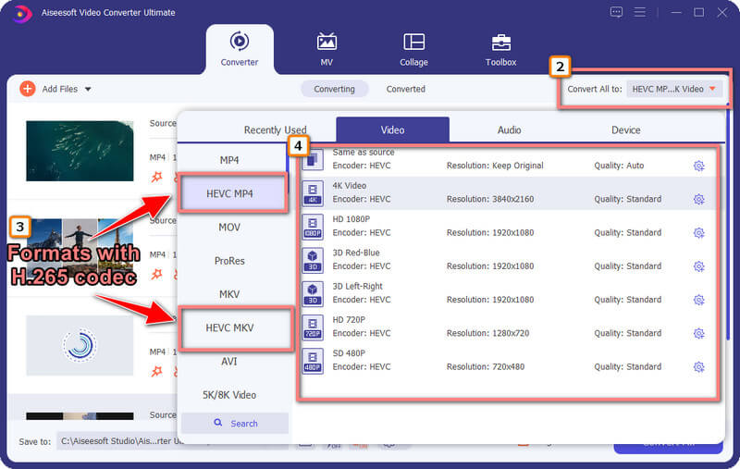The image size is (740, 469).
Task: Click the HD 1080P preset icon
Action: coord(313,227)
